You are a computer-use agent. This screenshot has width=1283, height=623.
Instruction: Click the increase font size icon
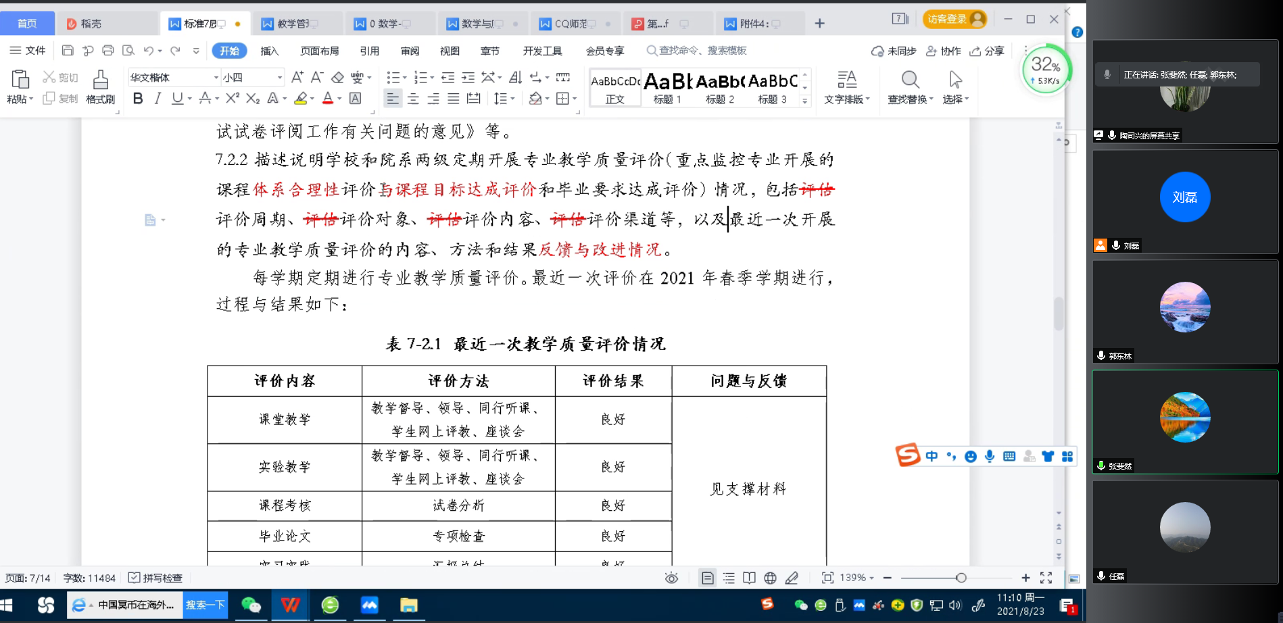click(297, 78)
